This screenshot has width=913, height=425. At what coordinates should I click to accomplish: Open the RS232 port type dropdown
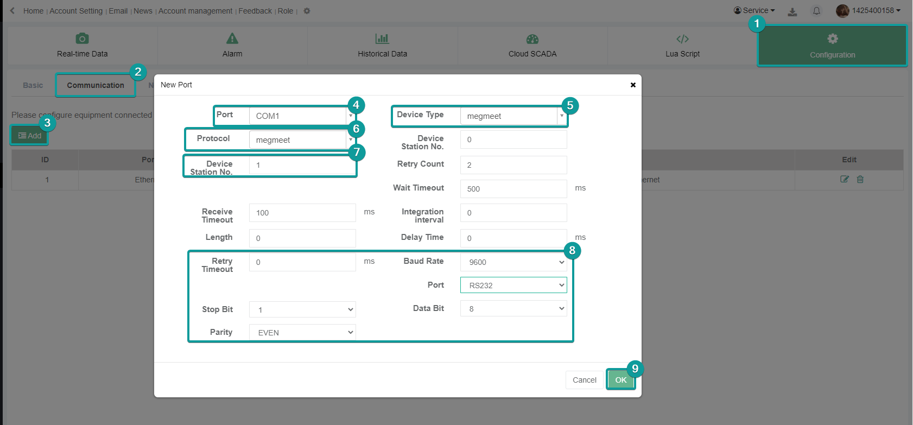(513, 285)
